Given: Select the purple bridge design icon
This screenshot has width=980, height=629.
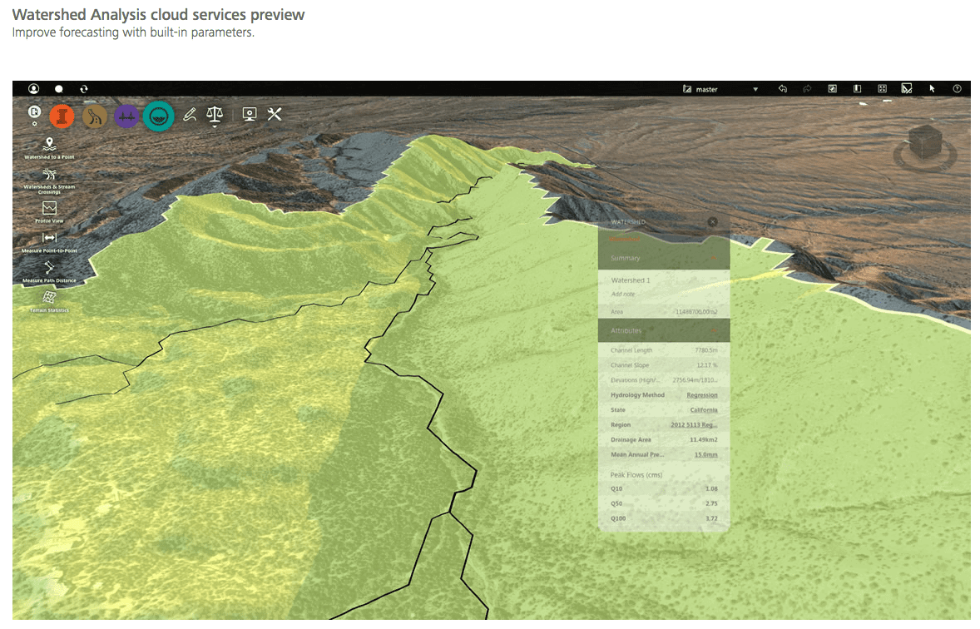Looking at the screenshot, I should 126,116.
